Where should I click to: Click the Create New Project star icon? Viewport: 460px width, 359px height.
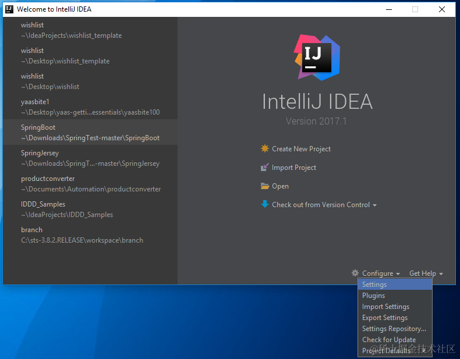pos(264,148)
